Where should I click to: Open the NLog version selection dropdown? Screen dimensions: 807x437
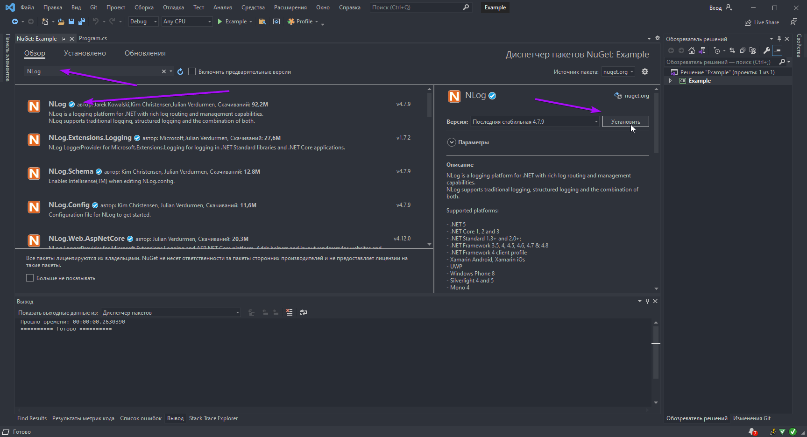(535, 122)
